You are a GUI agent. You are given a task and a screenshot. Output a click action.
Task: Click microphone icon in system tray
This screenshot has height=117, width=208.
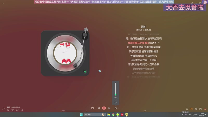click(x=186, y=114)
